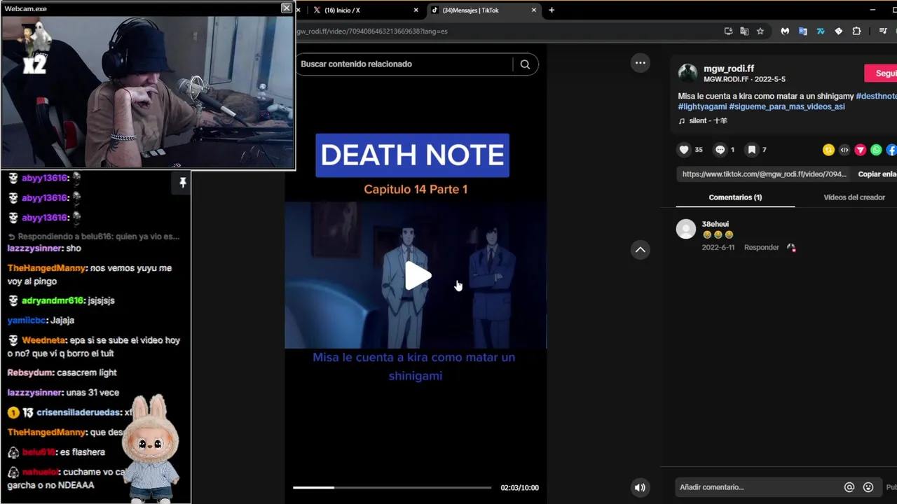897x504 pixels.
Task: Focus Buscar contenido relacionado search field
Action: (x=405, y=64)
